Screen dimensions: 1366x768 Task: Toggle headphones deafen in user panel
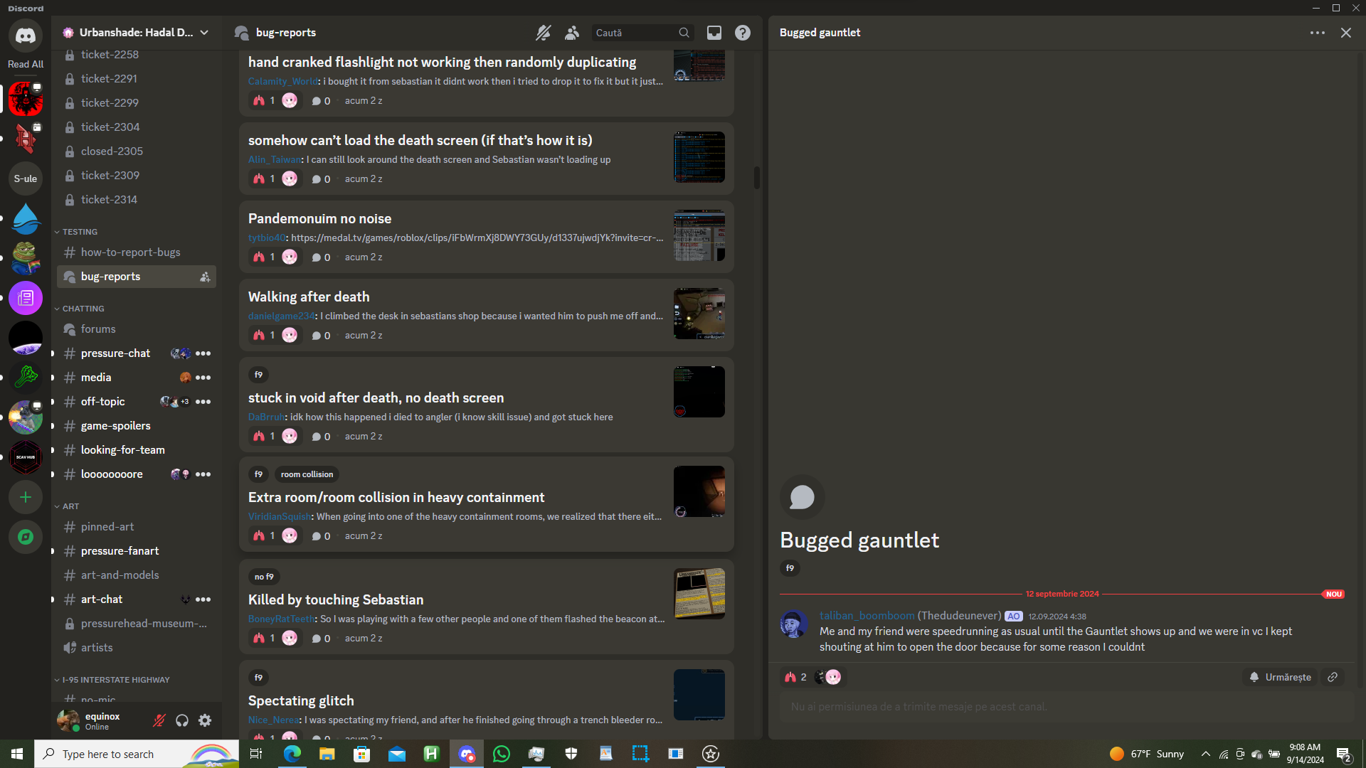click(182, 721)
